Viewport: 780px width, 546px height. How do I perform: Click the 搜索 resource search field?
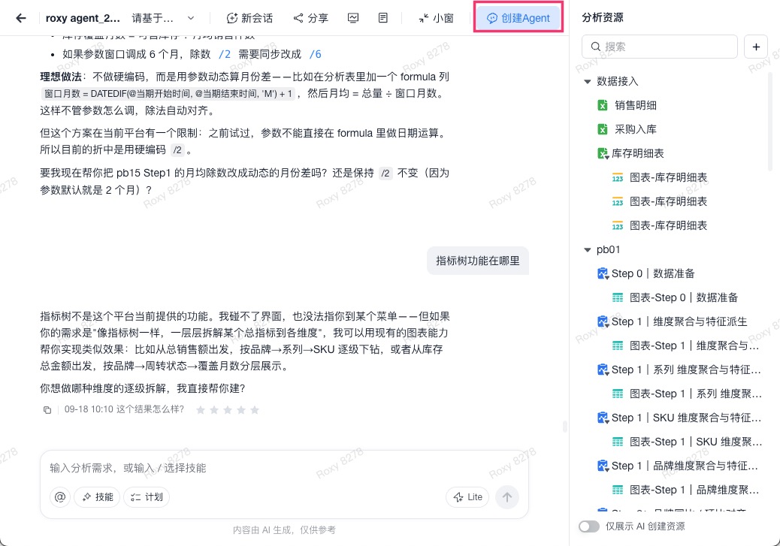tap(660, 47)
